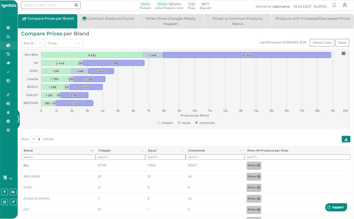Focus the Brand column search box
354x219 pixels.
coord(58,157)
